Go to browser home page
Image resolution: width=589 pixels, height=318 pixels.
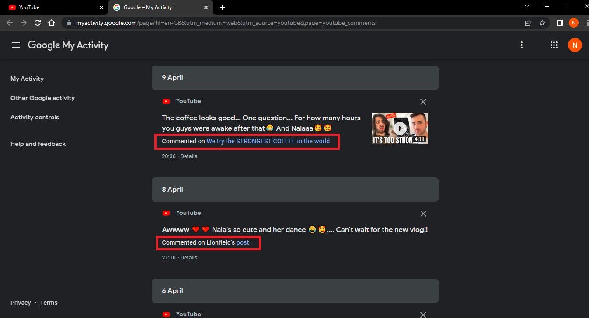(52, 23)
